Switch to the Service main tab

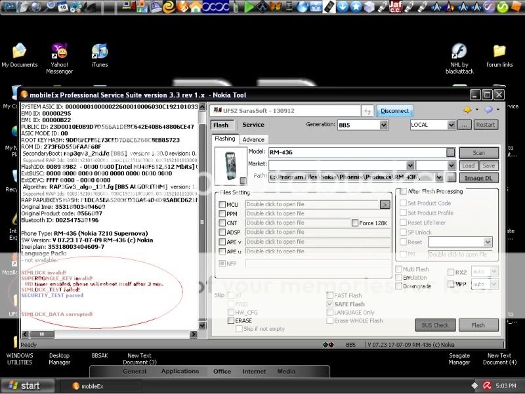[x=253, y=125]
